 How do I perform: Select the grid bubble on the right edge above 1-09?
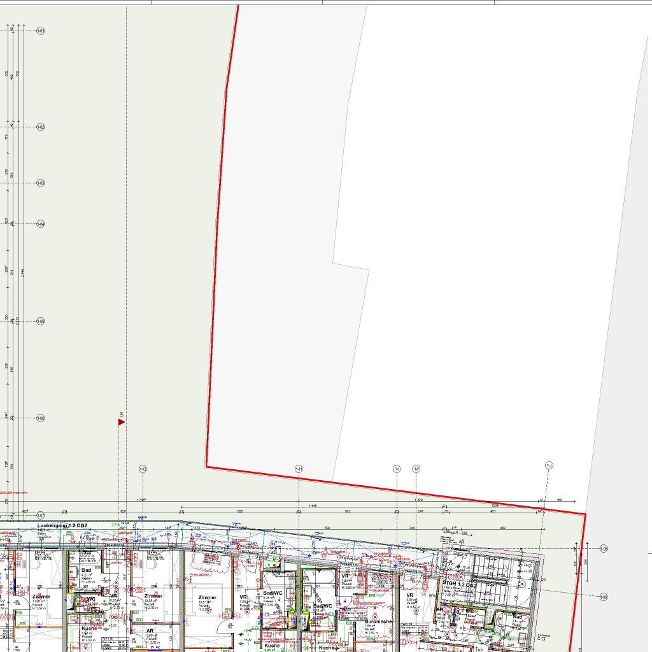[x=604, y=548]
